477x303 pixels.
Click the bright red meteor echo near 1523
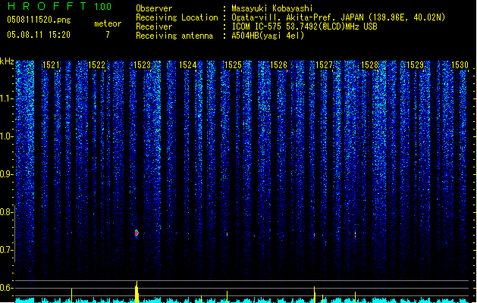coord(137,233)
